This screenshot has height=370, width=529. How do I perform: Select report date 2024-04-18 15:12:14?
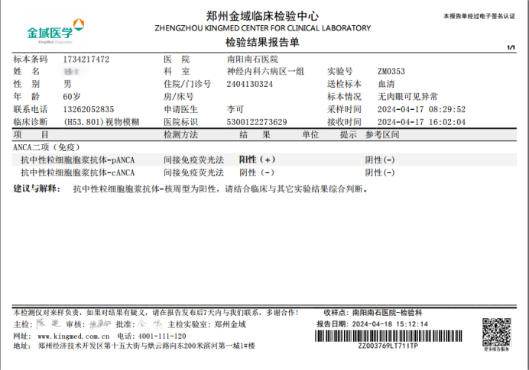[390, 324]
